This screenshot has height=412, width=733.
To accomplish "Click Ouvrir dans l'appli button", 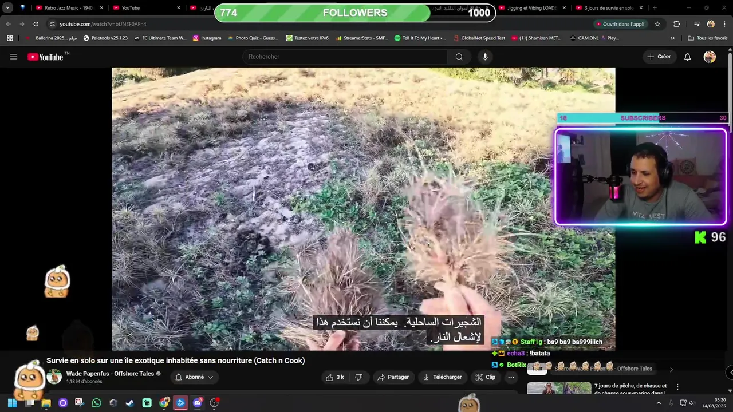I will click(621, 24).
